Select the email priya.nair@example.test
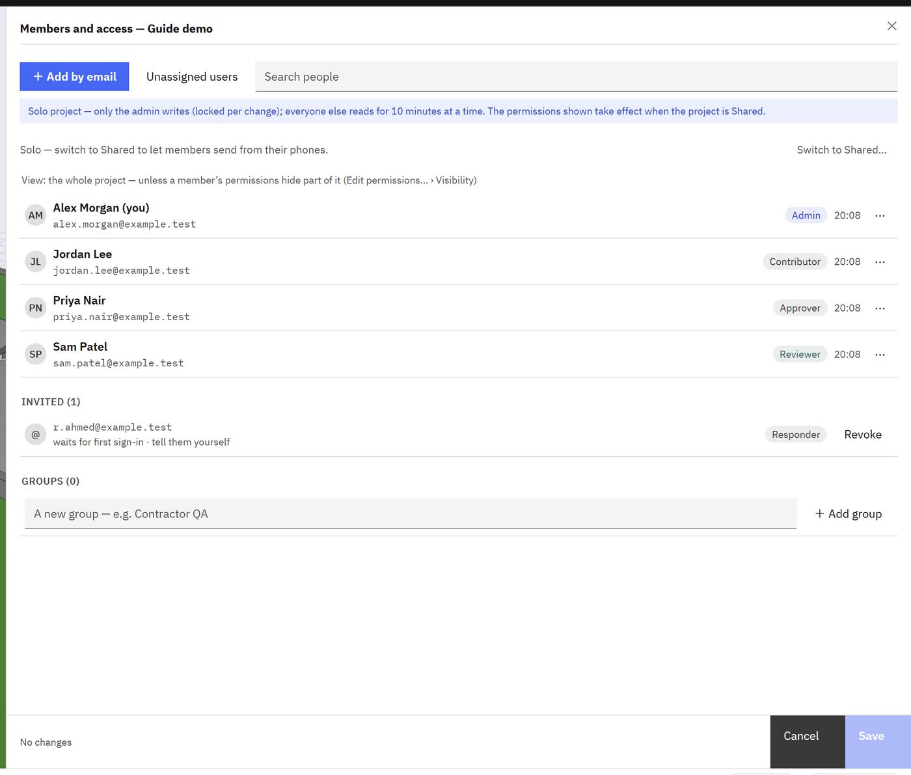Screen dimensions: 911x775 pyautogui.click(x=122, y=316)
